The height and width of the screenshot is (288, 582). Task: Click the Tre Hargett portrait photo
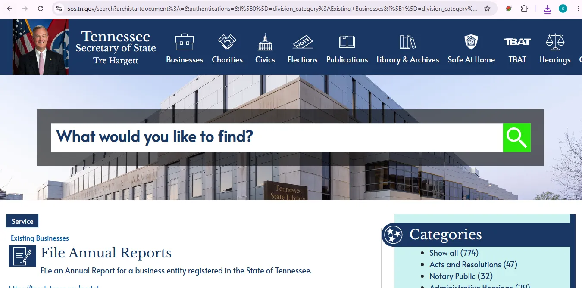point(40,47)
